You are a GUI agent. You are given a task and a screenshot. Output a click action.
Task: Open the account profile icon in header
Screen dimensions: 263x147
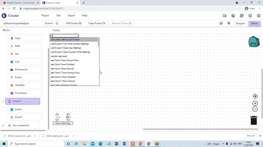coord(258,16)
